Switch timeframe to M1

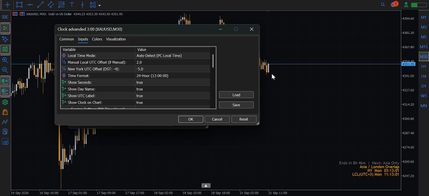point(424,17)
